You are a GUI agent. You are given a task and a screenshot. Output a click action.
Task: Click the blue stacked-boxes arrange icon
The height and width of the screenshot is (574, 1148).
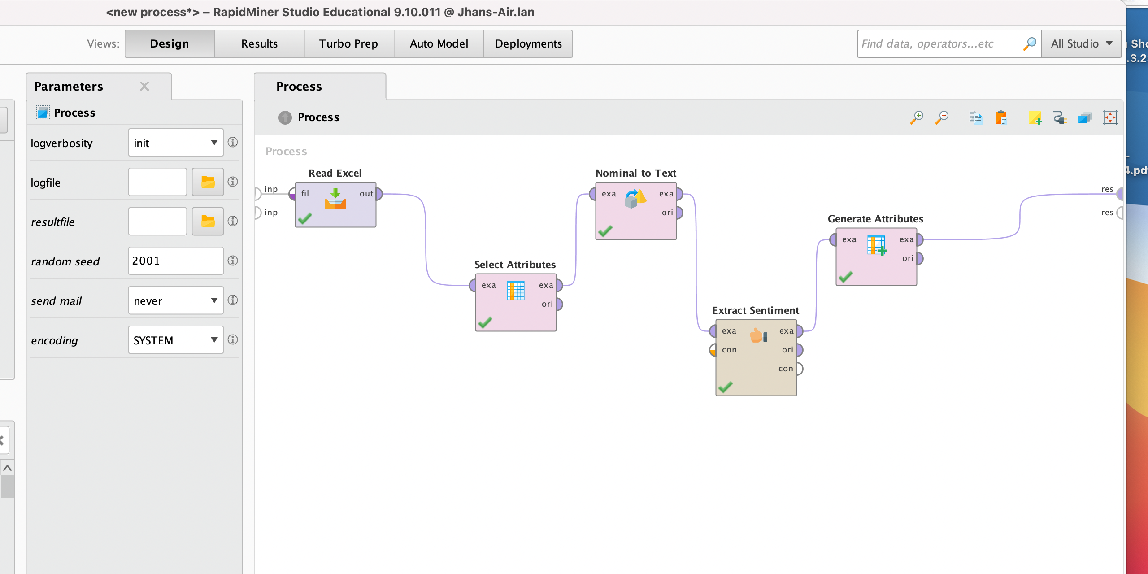click(x=1085, y=118)
